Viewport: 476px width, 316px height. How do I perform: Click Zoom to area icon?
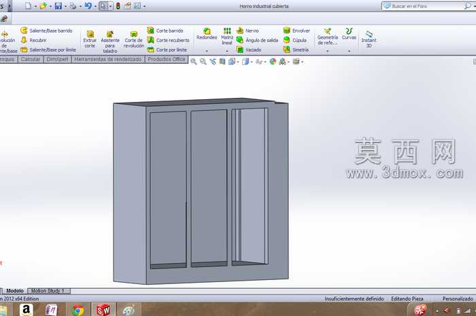coord(203,62)
